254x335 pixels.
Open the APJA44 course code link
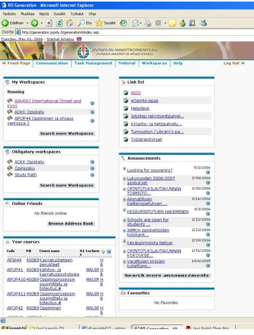[14, 260]
